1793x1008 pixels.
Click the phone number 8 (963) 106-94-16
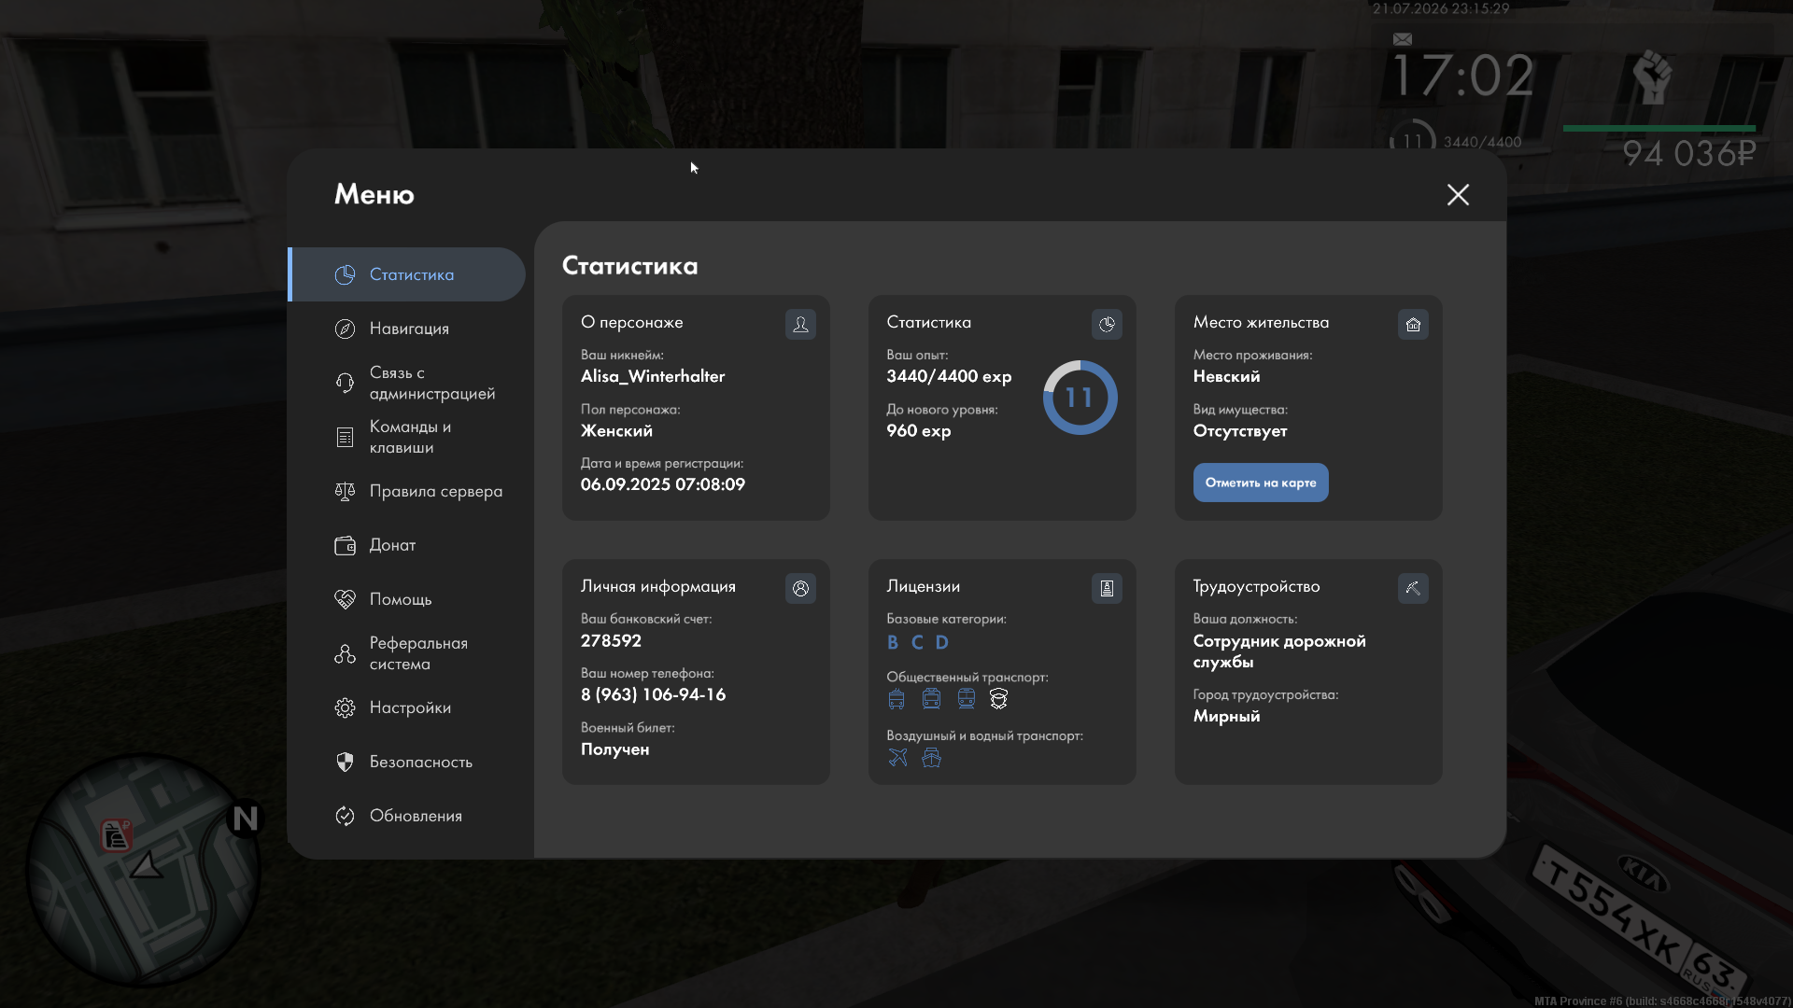(x=653, y=694)
